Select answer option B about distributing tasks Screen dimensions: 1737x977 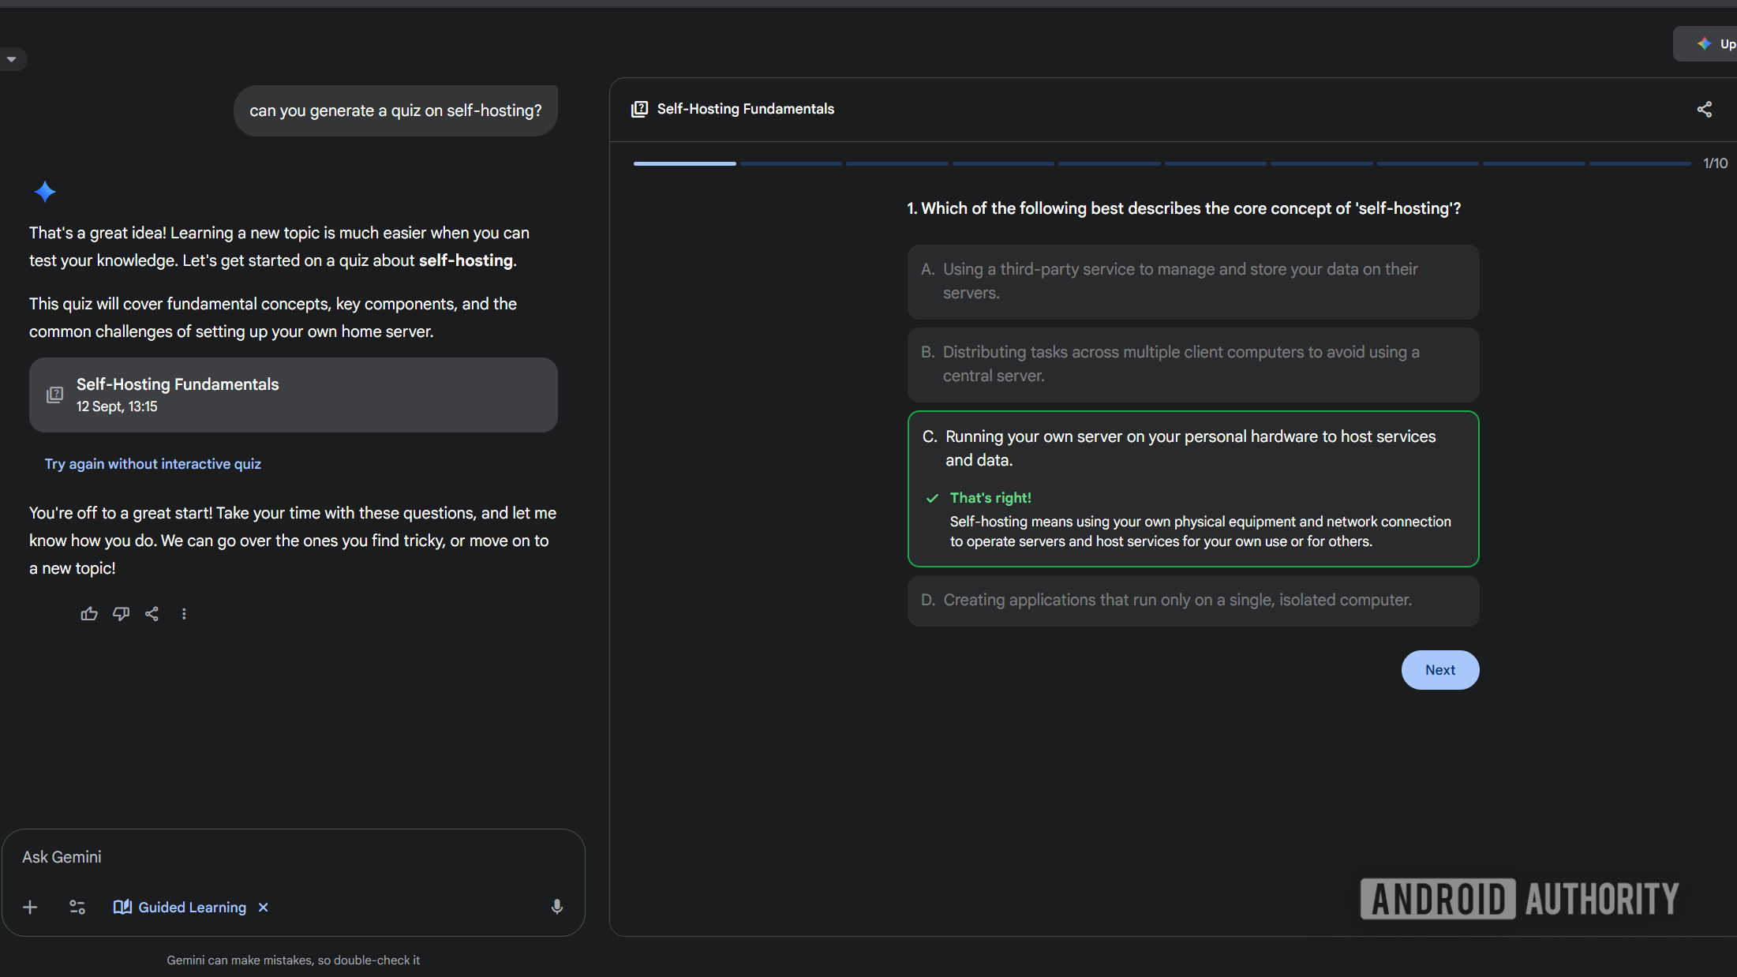pyautogui.click(x=1192, y=365)
